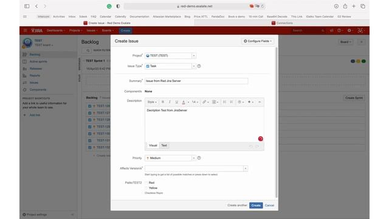Collapse the editor toolbar with the last icon
The height and width of the screenshot is (219, 389).
pyautogui.click(x=260, y=102)
